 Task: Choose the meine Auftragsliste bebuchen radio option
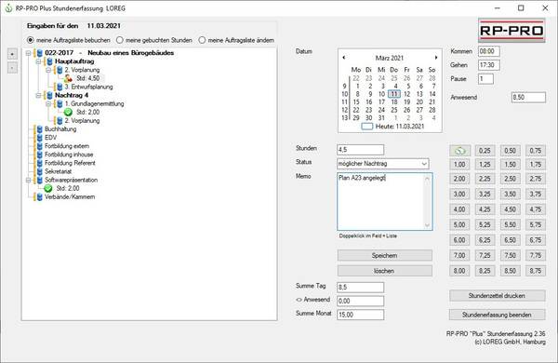(31, 40)
